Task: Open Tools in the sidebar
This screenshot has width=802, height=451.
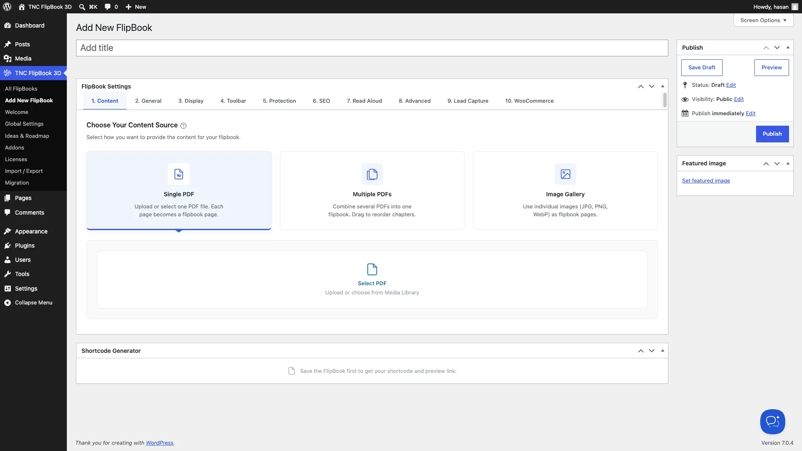Action: 33,274
